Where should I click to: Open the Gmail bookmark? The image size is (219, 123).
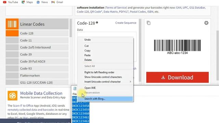pos(57,2)
